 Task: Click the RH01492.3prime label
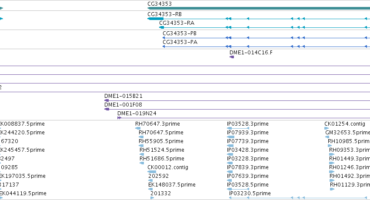350,176
